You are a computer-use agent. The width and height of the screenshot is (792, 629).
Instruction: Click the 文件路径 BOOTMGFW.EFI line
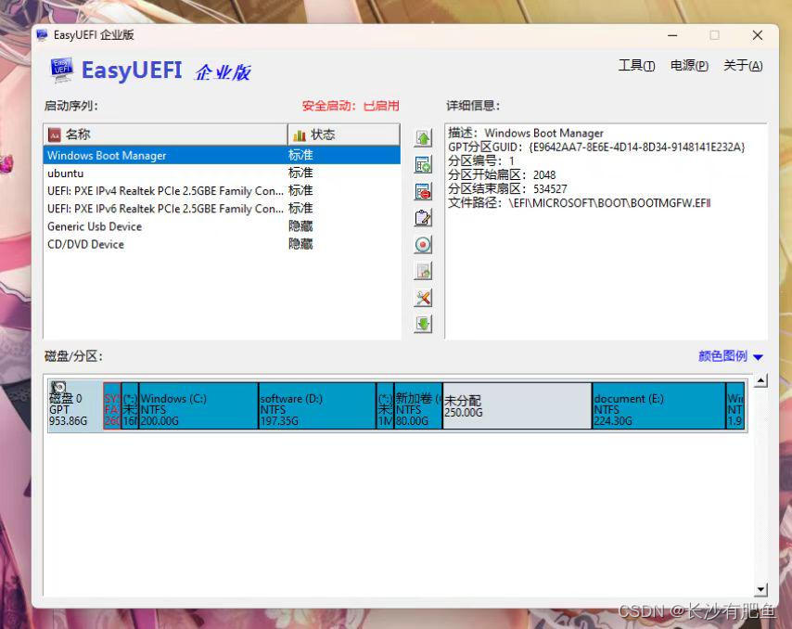click(580, 203)
